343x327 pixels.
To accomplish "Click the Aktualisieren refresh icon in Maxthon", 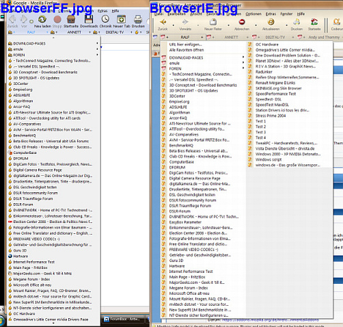I will point(271,22).
